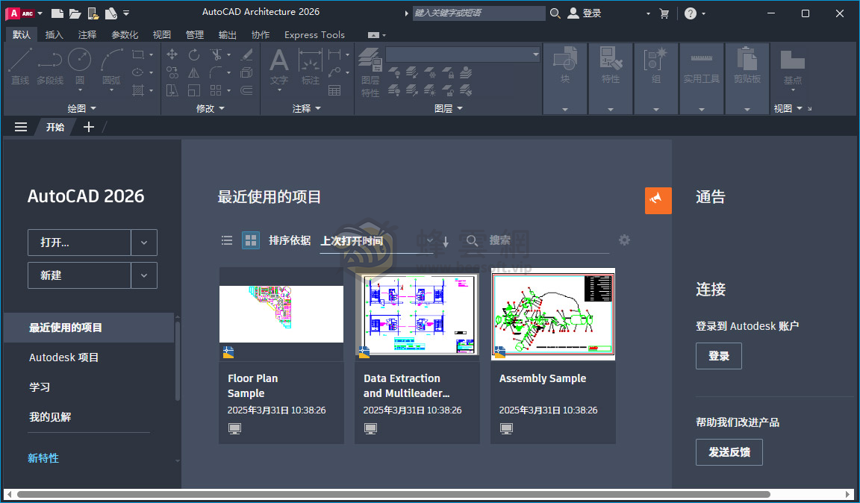Select the Rotate tool in Modify panel
Screen dimensions: 860x503
(194, 54)
